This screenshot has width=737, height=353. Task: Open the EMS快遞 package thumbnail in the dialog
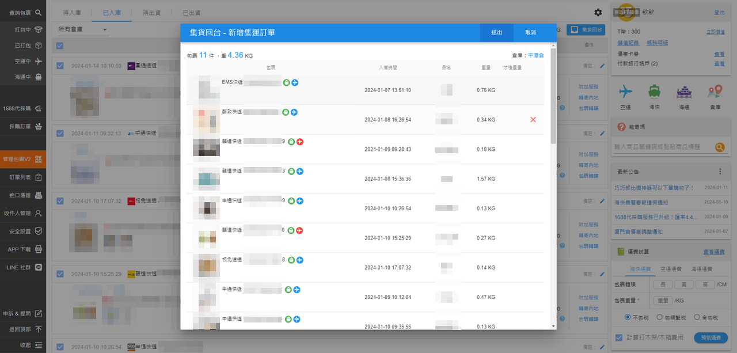point(206,89)
